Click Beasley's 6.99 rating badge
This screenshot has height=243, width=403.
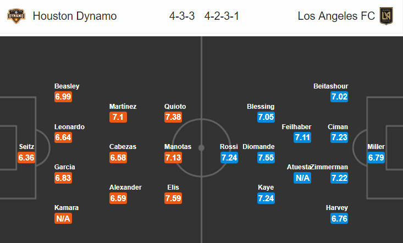click(63, 97)
